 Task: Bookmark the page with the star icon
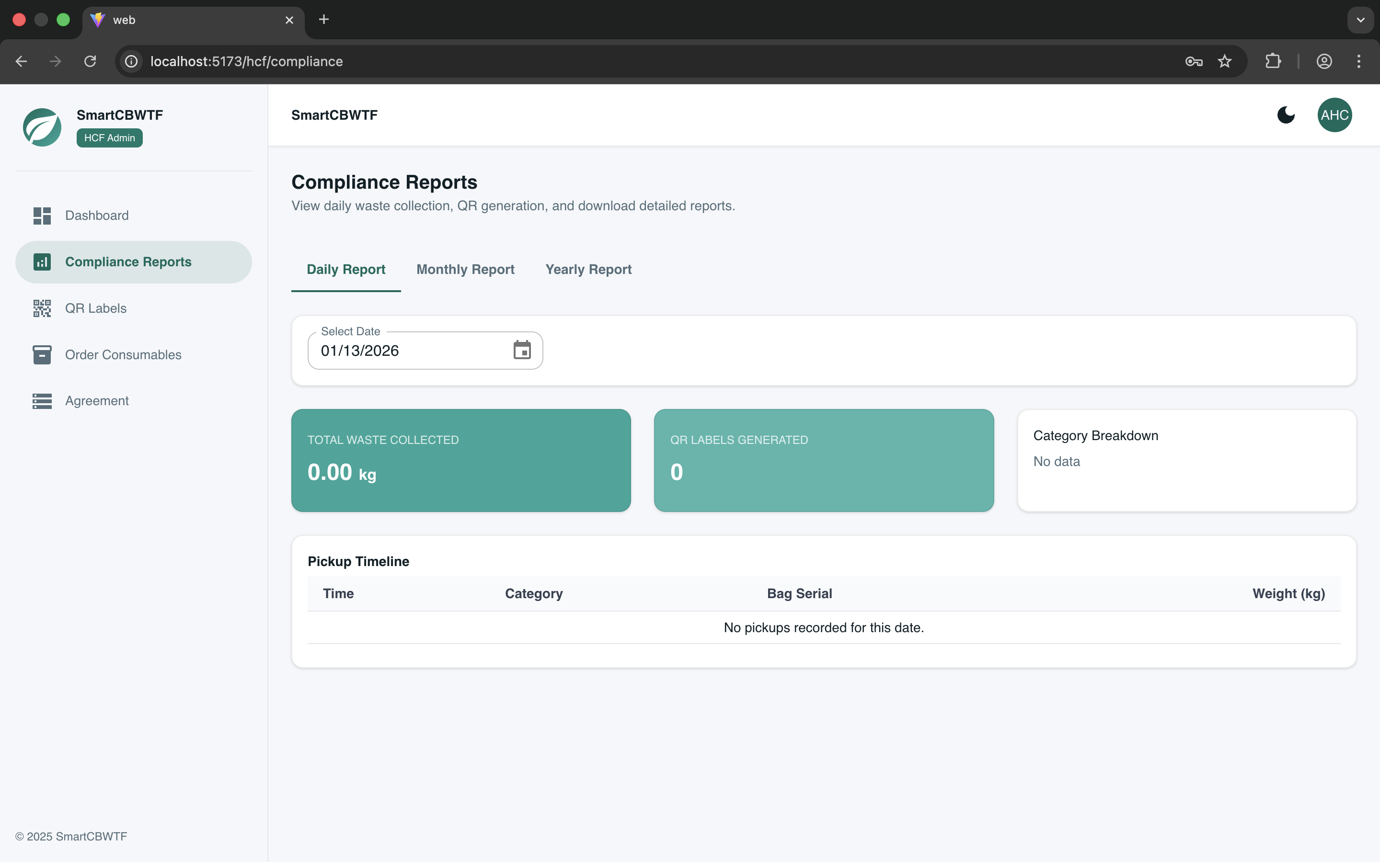point(1224,61)
